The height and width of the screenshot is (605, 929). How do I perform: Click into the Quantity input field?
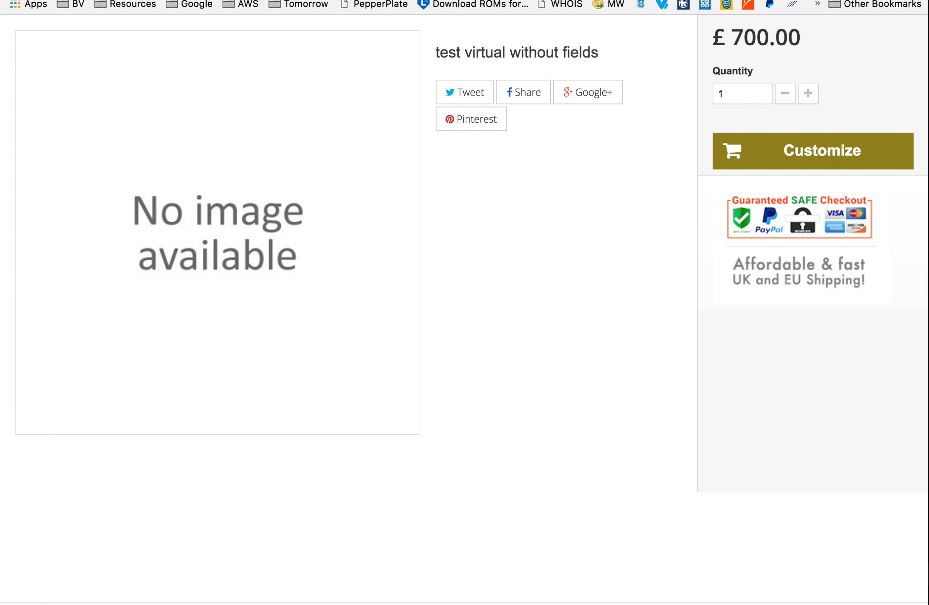point(742,94)
